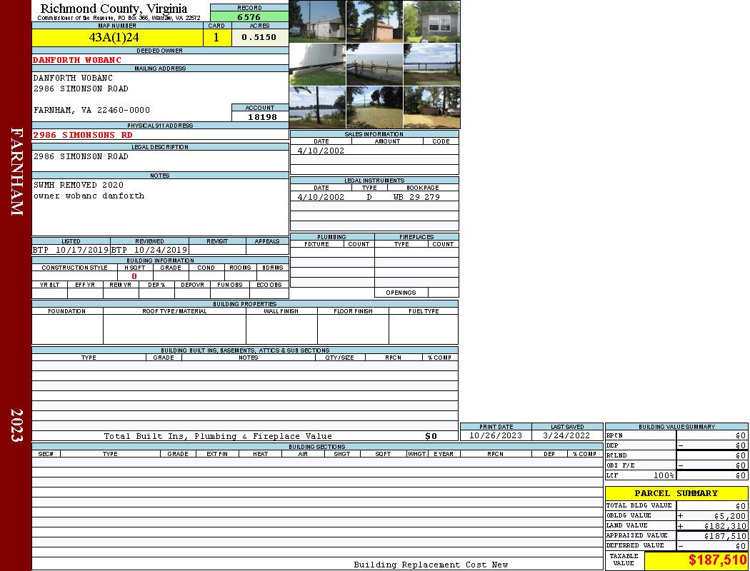This screenshot has width=750, height=571.
Task: Click the green record number 6576
Action: coord(249,16)
